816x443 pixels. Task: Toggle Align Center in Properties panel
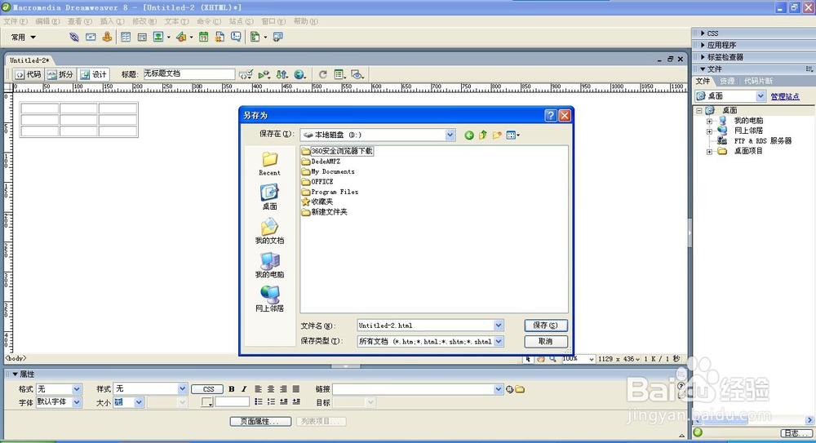point(271,389)
